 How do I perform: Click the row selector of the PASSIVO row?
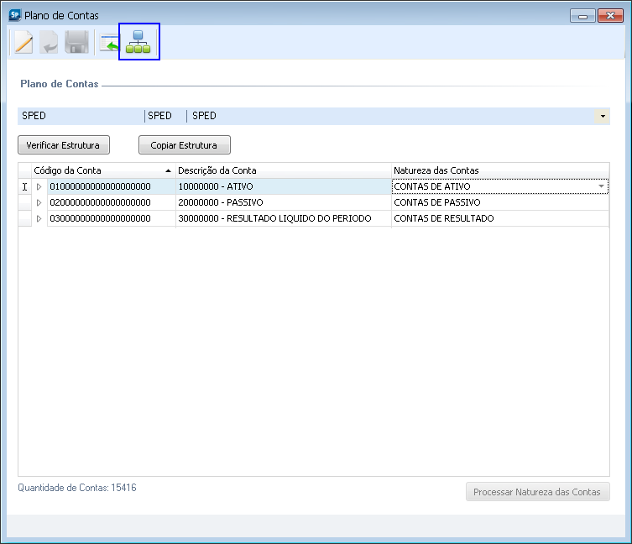24,202
